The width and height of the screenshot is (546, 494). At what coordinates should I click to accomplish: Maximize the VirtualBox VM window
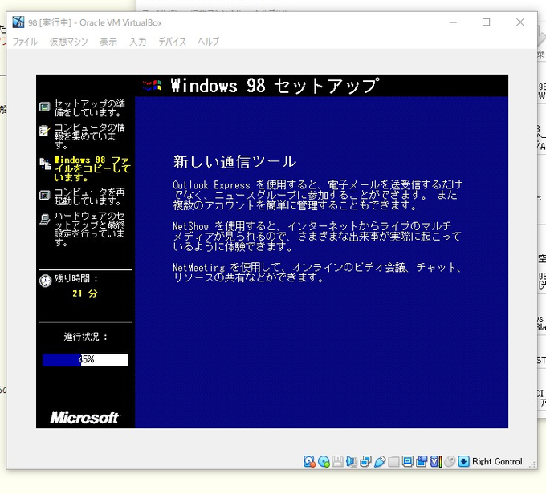pyautogui.click(x=486, y=22)
